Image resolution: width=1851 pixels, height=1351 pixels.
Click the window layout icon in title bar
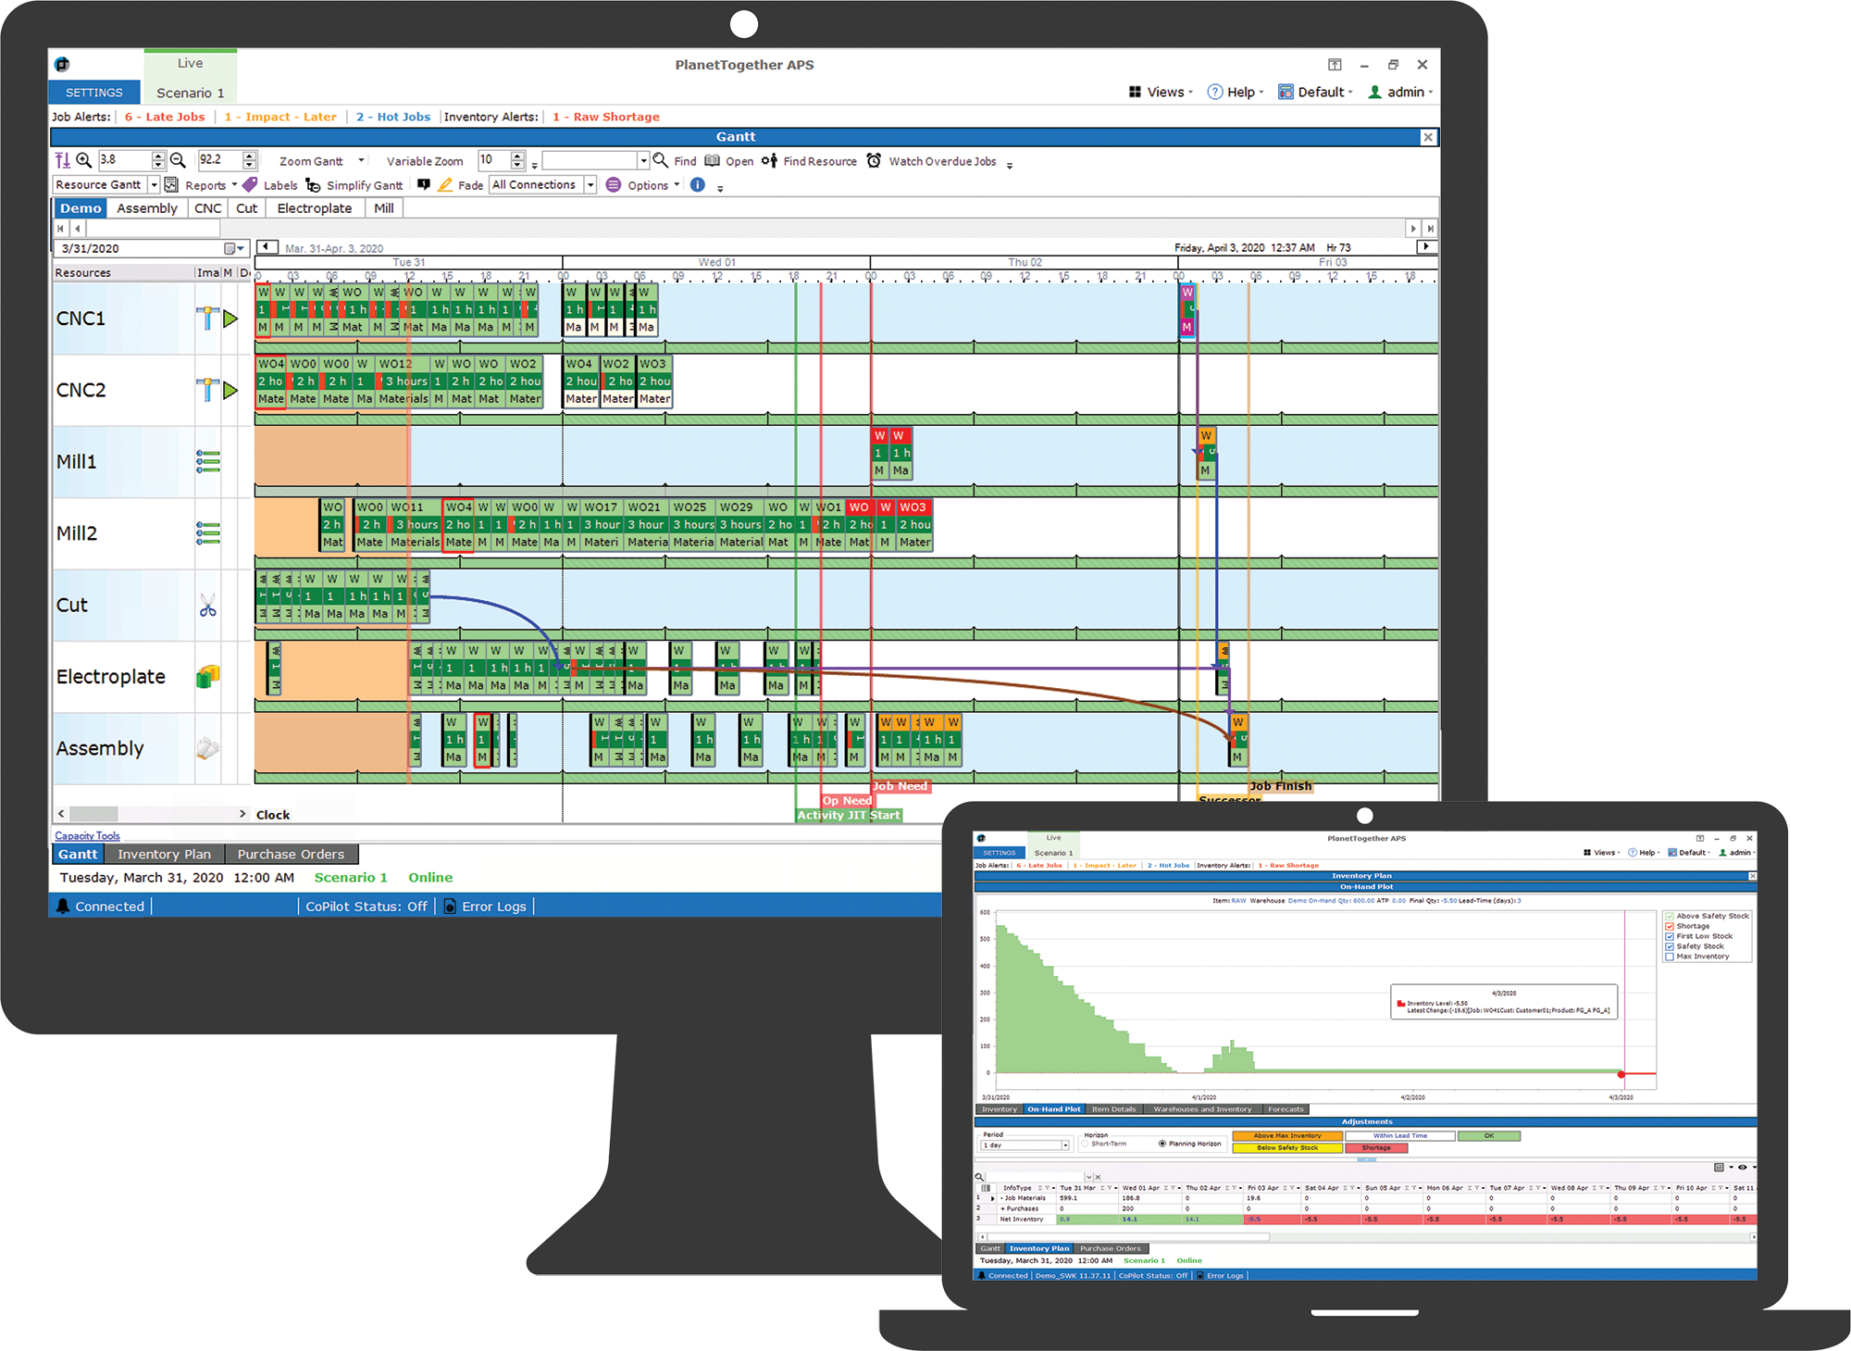1335,64
